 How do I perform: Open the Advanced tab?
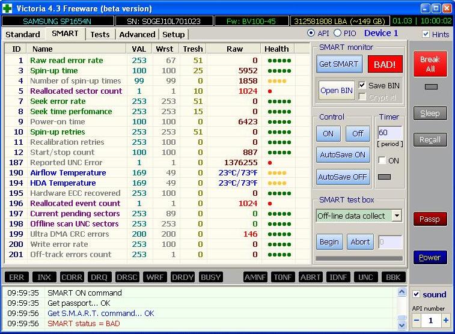point(137,34)
